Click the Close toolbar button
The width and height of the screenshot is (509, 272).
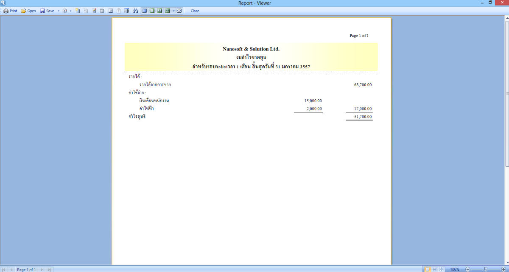click(x=195, y=11)
